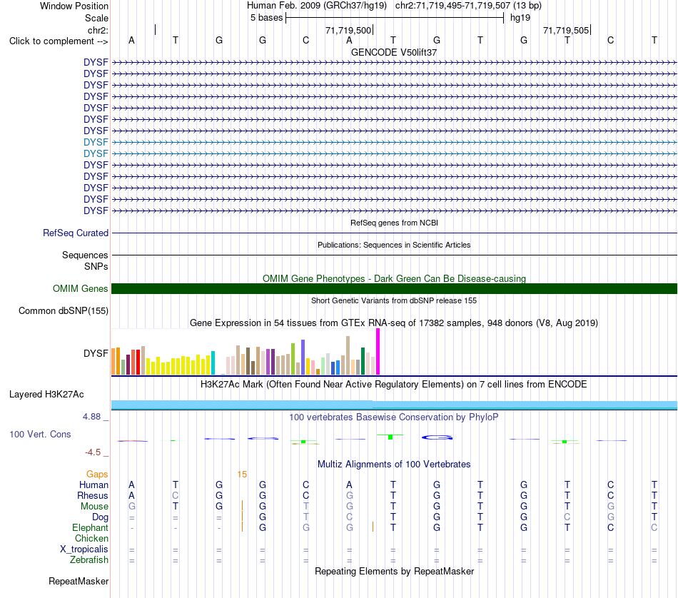678x598 pixels.
Task: Click the RefSeq Curated track label
Action: 75,233
